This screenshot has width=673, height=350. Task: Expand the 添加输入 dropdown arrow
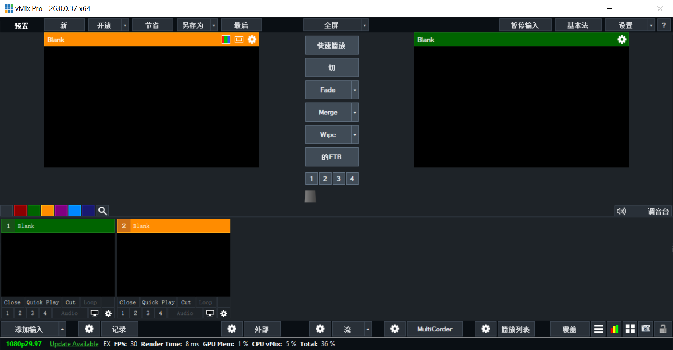tap(62, 329)
